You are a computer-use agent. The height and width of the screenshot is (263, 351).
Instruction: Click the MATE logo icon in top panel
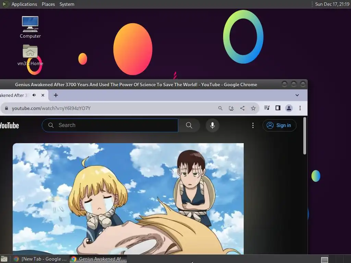point(5,4)
